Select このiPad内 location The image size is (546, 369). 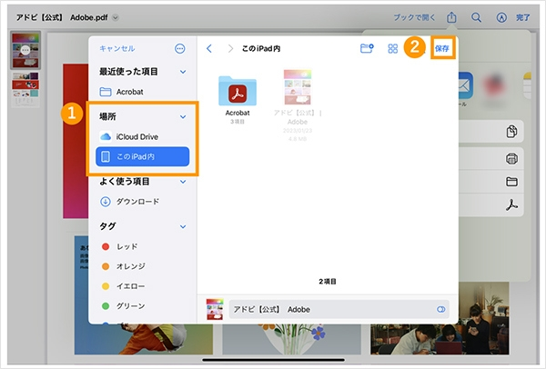tap(143, 156)
